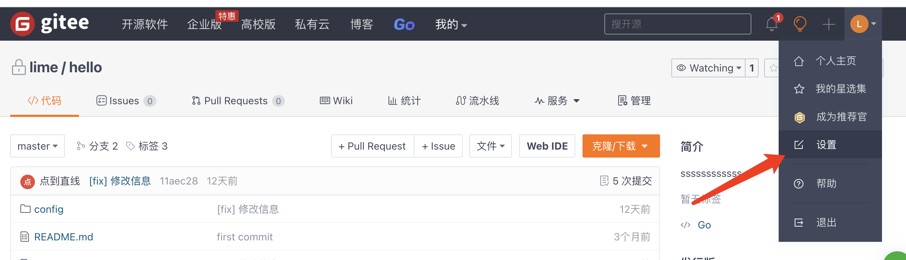
Task: Click the watcher count 1 button
Action: 752,68
